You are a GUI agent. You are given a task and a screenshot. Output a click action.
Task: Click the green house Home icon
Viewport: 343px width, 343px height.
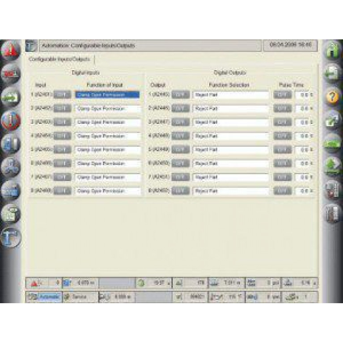pos(332,50)
